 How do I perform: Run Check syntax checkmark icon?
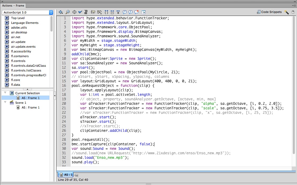pyautogui.click(x=80, y=12)
